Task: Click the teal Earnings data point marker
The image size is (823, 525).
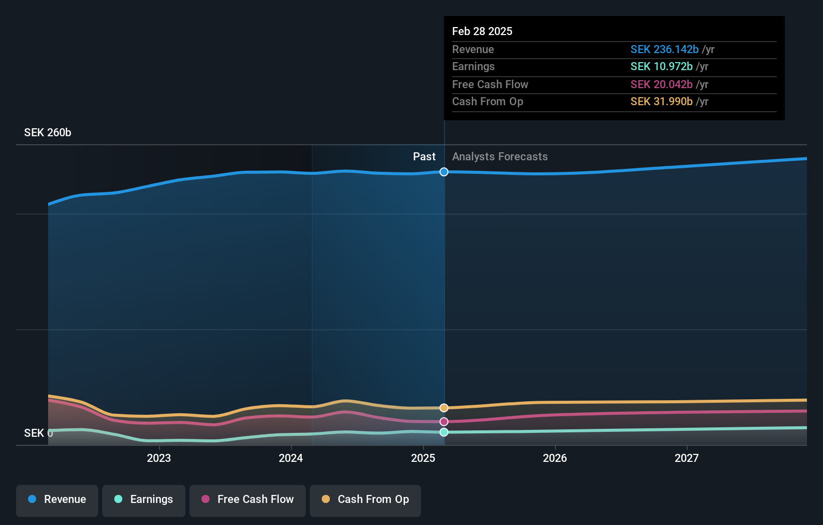Action: click(444, 432)
